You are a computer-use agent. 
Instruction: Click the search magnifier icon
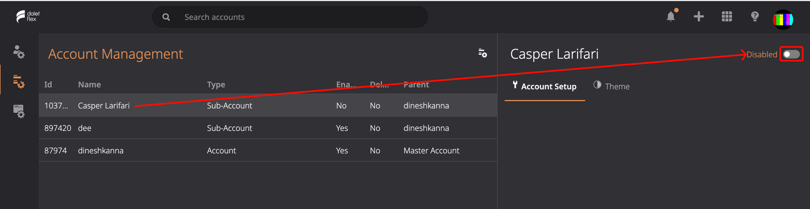(x=166, y=17)
